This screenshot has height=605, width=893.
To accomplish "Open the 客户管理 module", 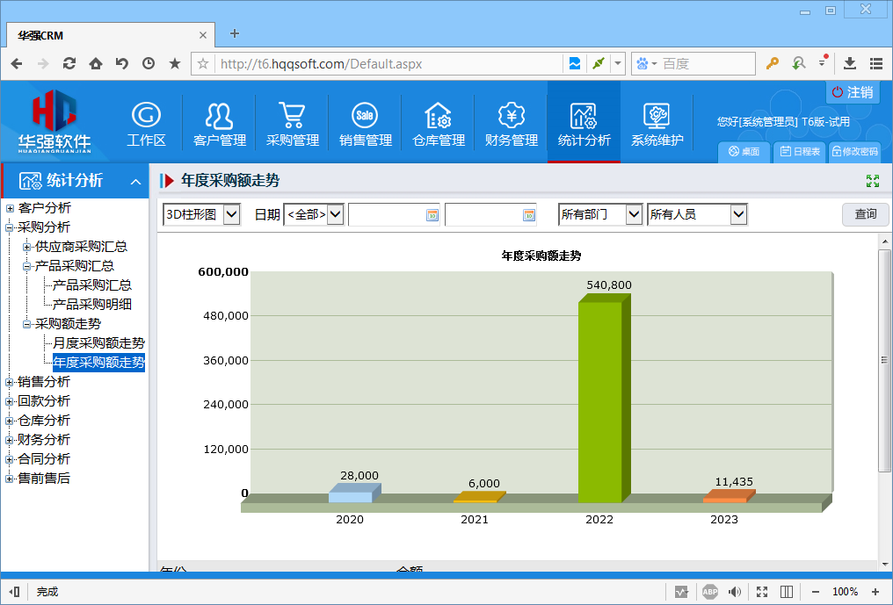I will 219,125.
